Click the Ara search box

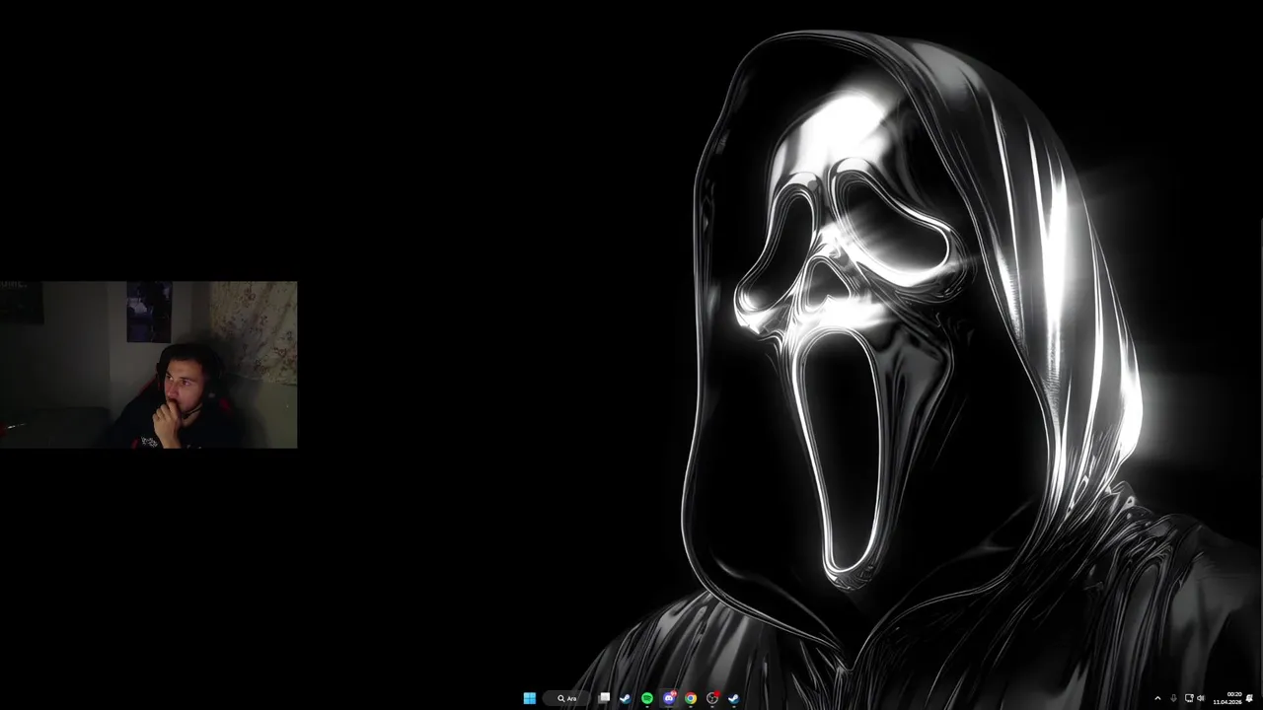point(566,698)
